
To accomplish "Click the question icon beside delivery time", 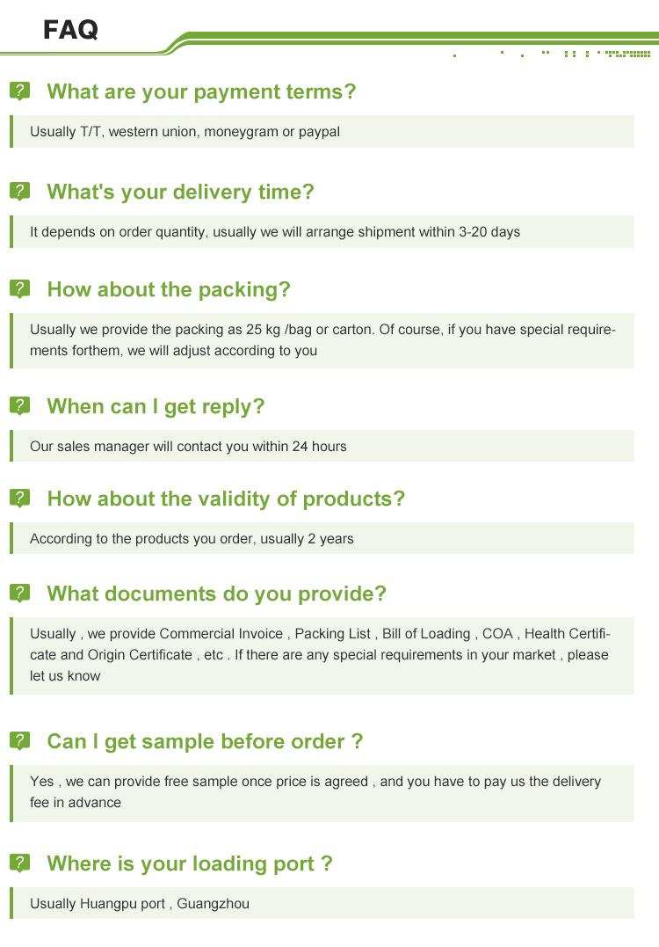I will (x=19, y=192).
